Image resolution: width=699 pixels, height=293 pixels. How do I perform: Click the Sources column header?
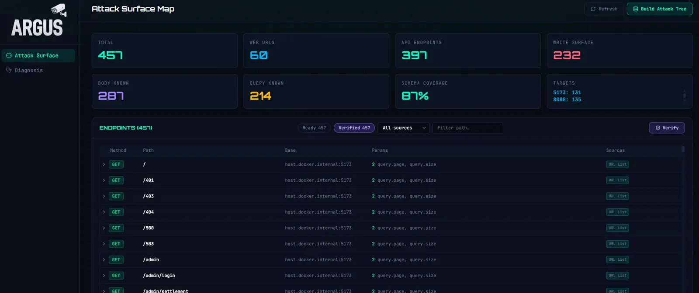coord(615,150)
